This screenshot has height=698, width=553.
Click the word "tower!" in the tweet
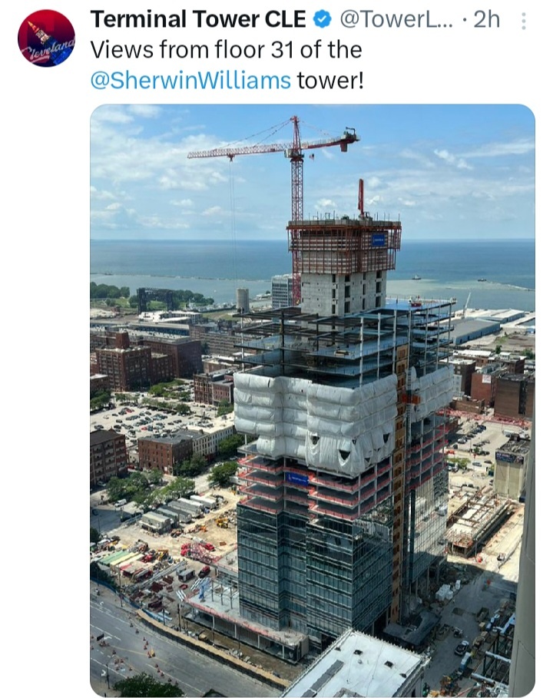pos(330,81)
